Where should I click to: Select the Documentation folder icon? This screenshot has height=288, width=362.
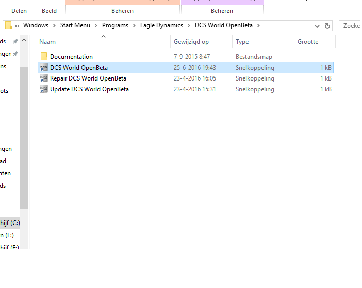[44, 57]
